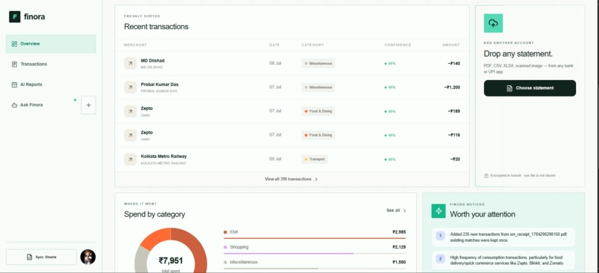Click the Sync Sheets button
Screen dimensions: 599x273
point(42,257)
